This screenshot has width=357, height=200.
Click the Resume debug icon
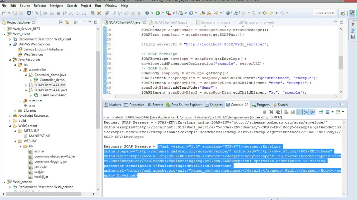[45, 13]
